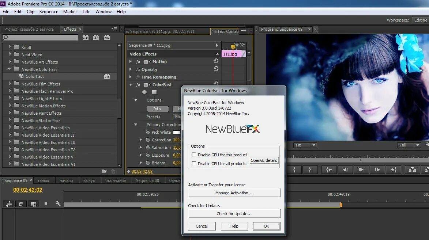Click the orange playhead on timeline ruler

[x=340, y=205]
